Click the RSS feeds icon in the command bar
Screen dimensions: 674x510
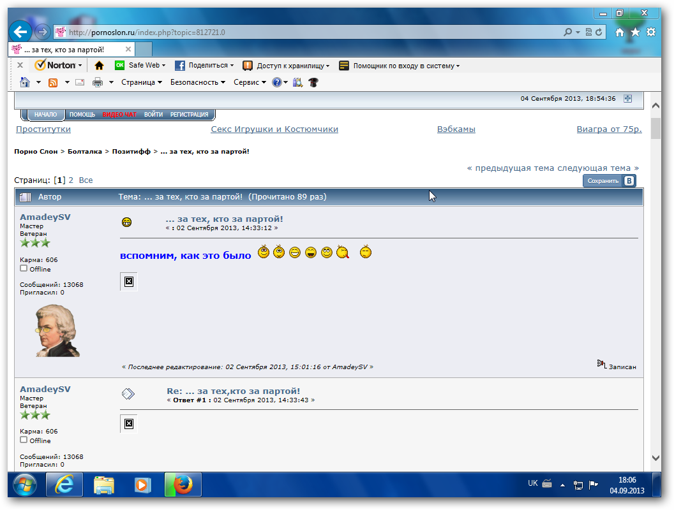pos(53,82)
